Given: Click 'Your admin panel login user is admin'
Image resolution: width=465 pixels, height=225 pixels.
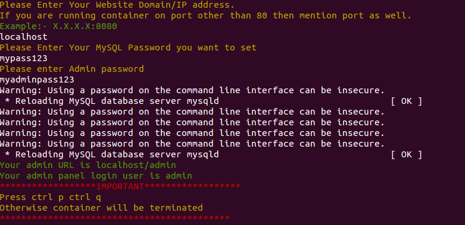Looking at the screenshot, I should click(96, 176).
